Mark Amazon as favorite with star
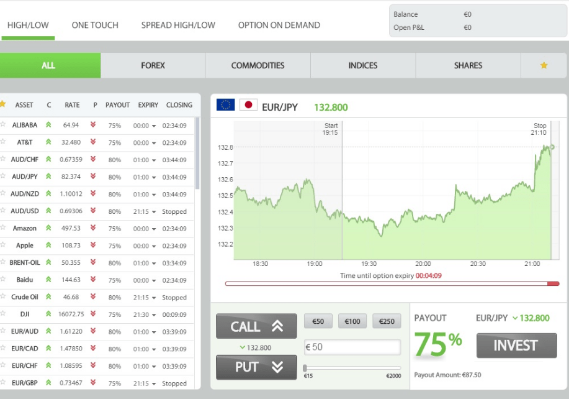 (2, 227)
